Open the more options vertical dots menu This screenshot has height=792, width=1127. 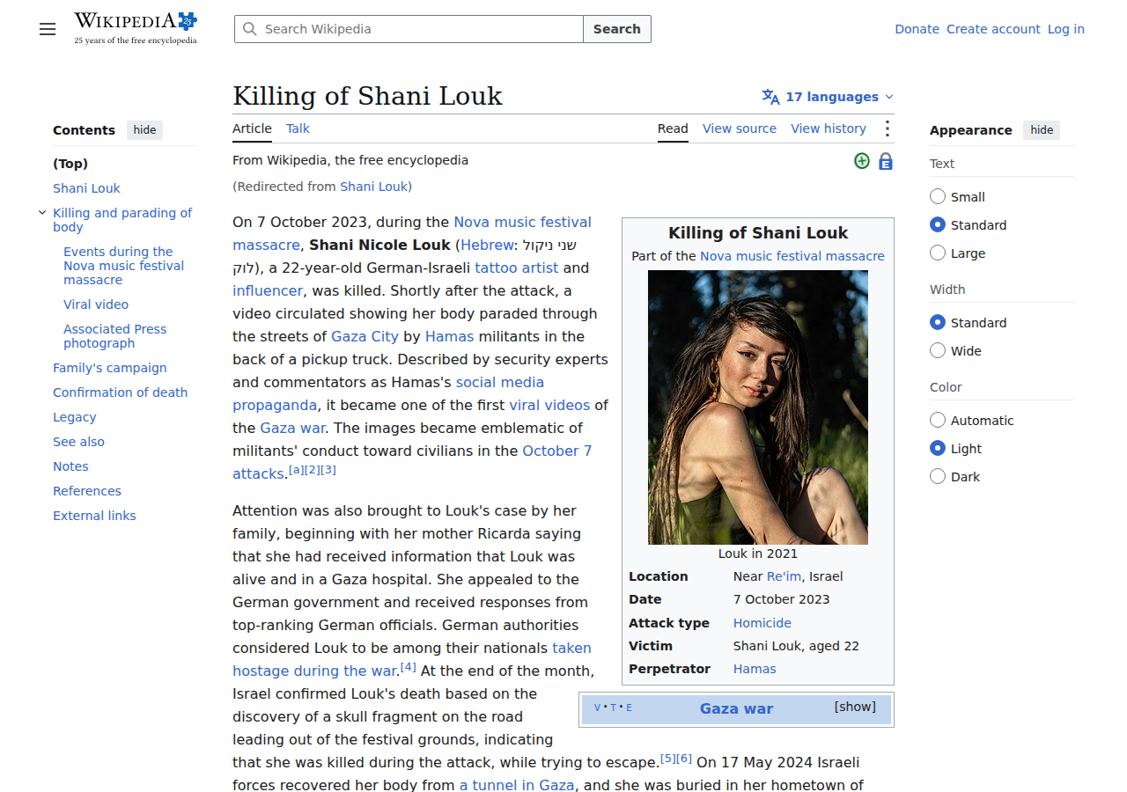[x=887, y=128]
